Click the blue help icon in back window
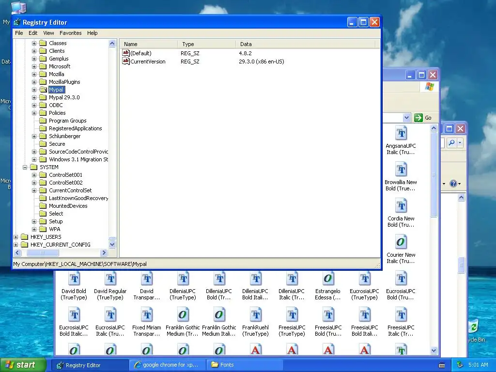Image resolution: width=496 pixels, height=372 pixels. point(453,184)
